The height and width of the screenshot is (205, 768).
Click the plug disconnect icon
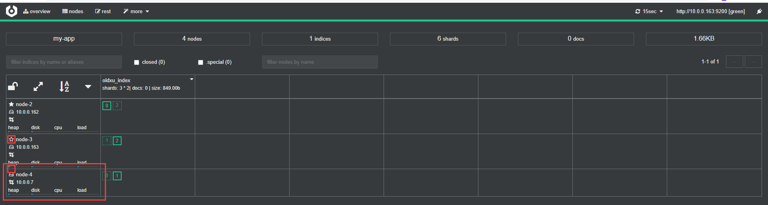click(759, 12)
